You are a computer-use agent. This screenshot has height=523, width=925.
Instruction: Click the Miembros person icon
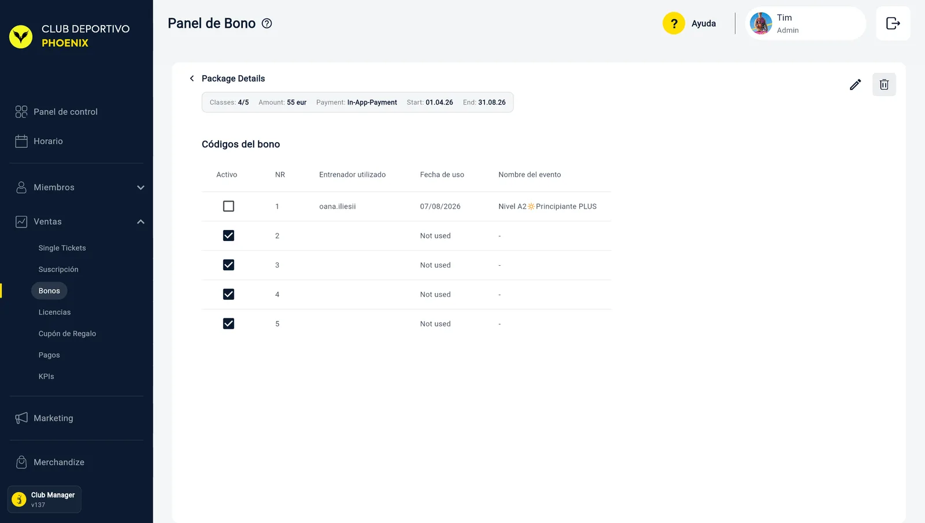pyautogui.click(x=21, y=187)
